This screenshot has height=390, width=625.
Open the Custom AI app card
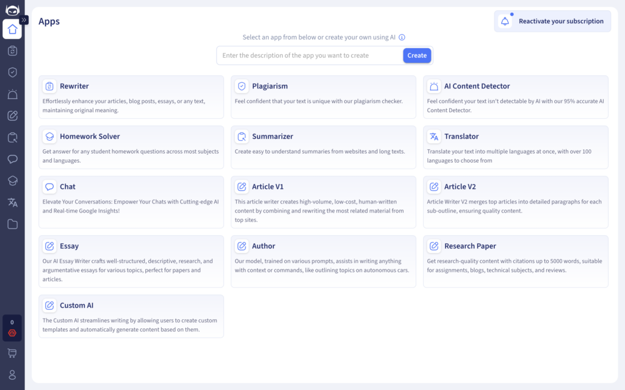tap(131, 316)
